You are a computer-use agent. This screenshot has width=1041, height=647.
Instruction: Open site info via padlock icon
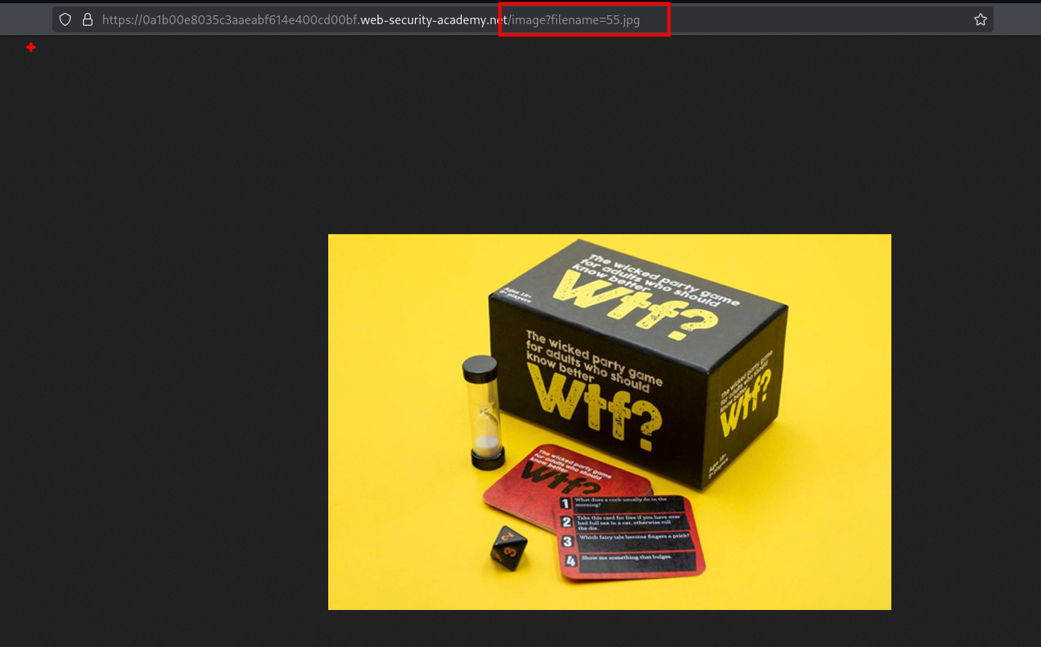click(88, 19)
